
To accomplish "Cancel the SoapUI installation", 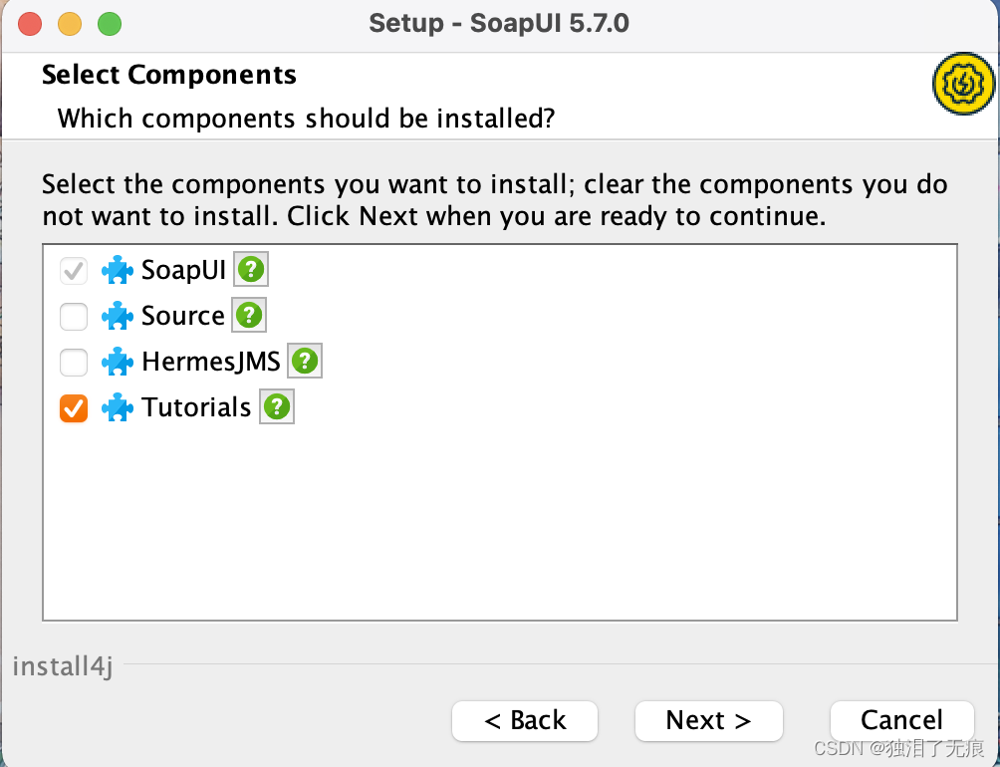I will [901, 721].
